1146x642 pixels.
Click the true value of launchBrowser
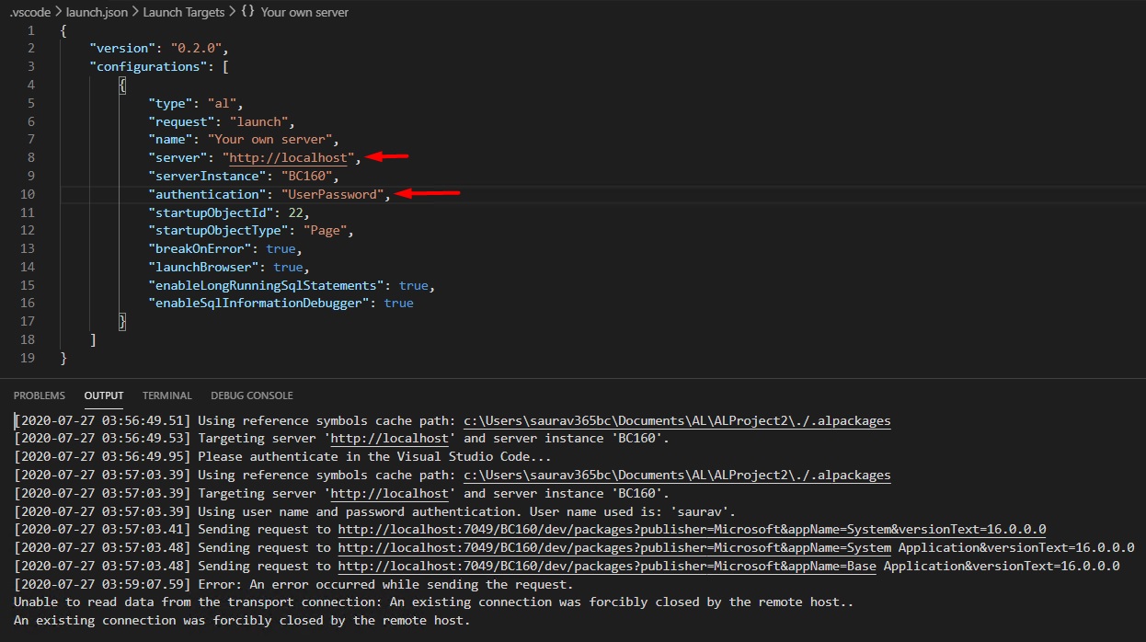(288, 267)
